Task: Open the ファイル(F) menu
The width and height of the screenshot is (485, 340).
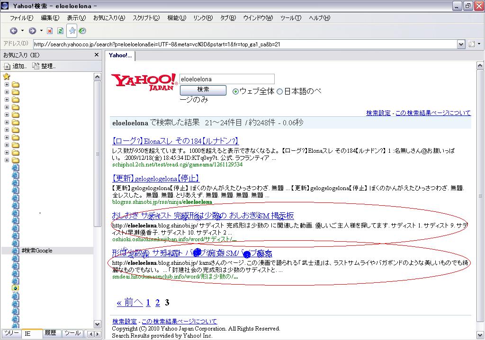Action: pyautogui.click(x=21, y=18)
